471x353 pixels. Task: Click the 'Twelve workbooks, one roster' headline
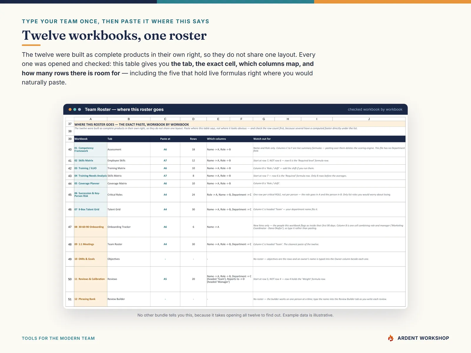[114, 36]
